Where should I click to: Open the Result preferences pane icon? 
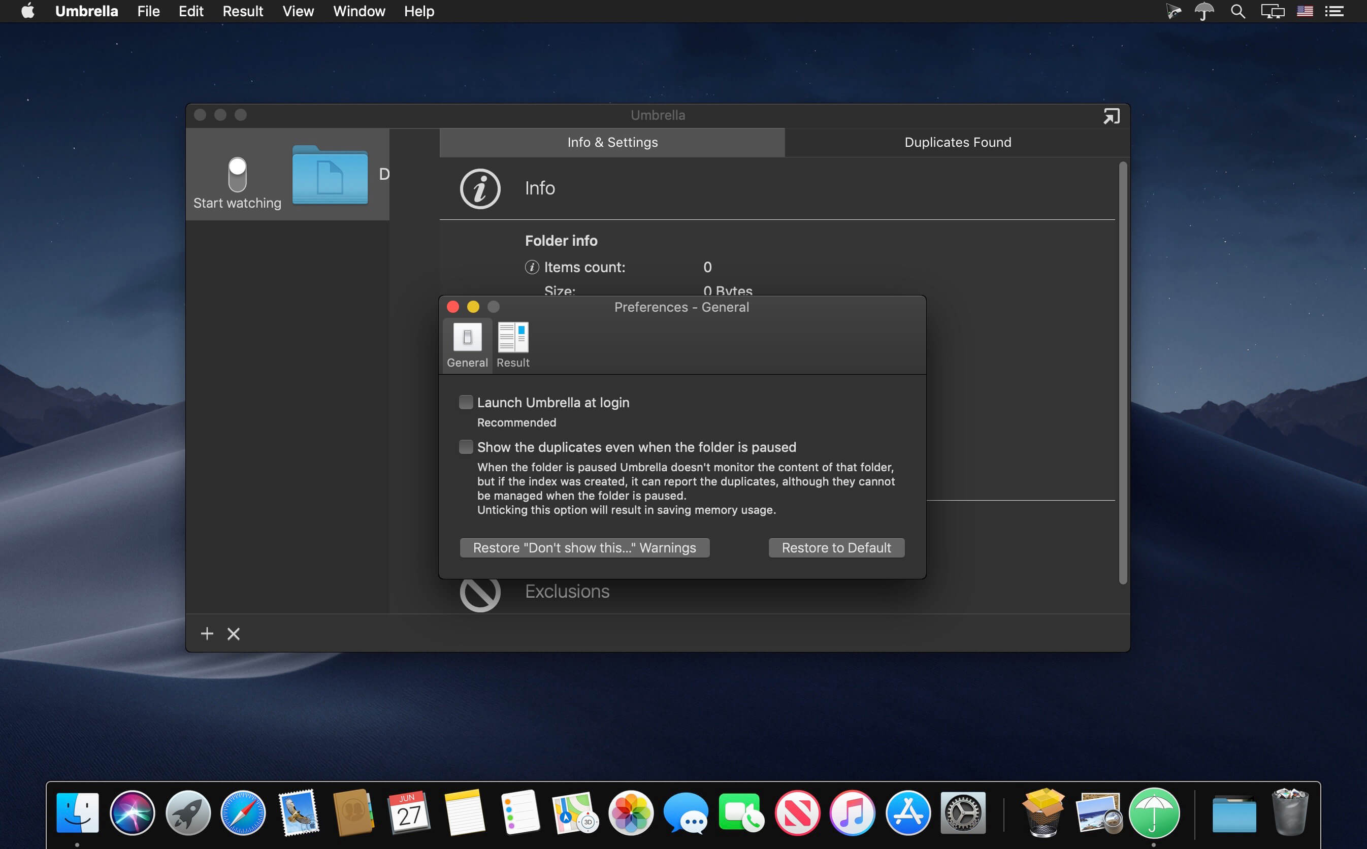512,344
